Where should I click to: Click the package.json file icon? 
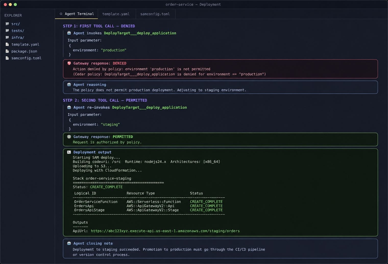(x=7, y=51)
